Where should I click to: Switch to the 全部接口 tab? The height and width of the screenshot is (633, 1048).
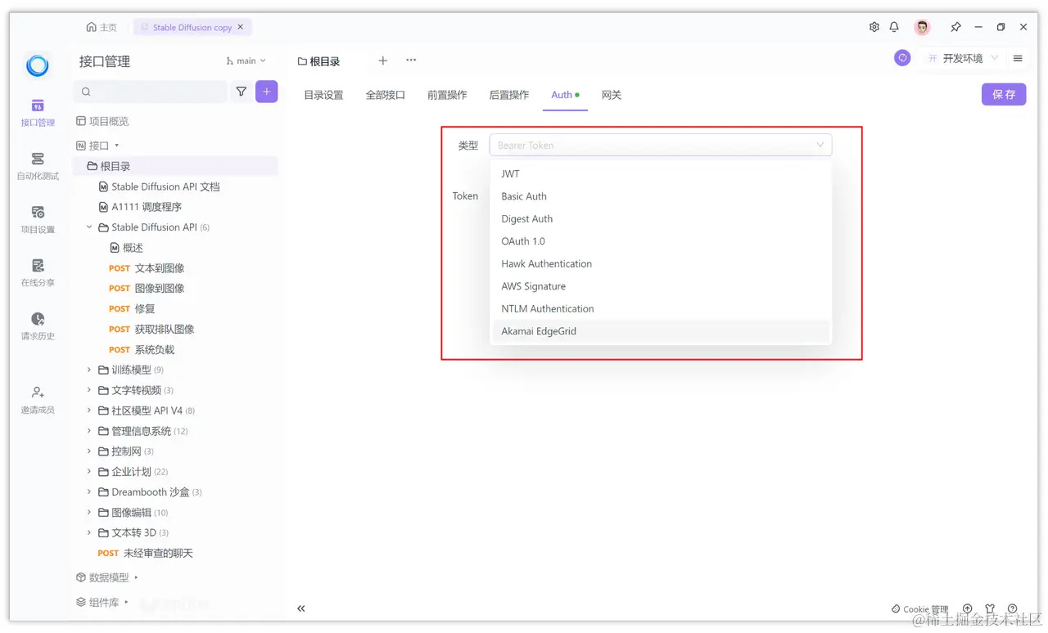tap(386, 95)
